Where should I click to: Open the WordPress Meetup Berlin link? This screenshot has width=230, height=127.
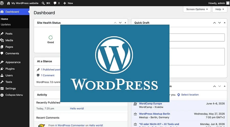154,114
